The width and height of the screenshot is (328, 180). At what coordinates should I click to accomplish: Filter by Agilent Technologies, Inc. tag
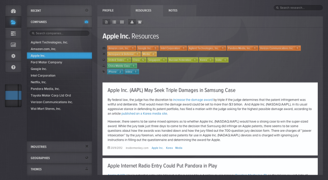[206, 48]
